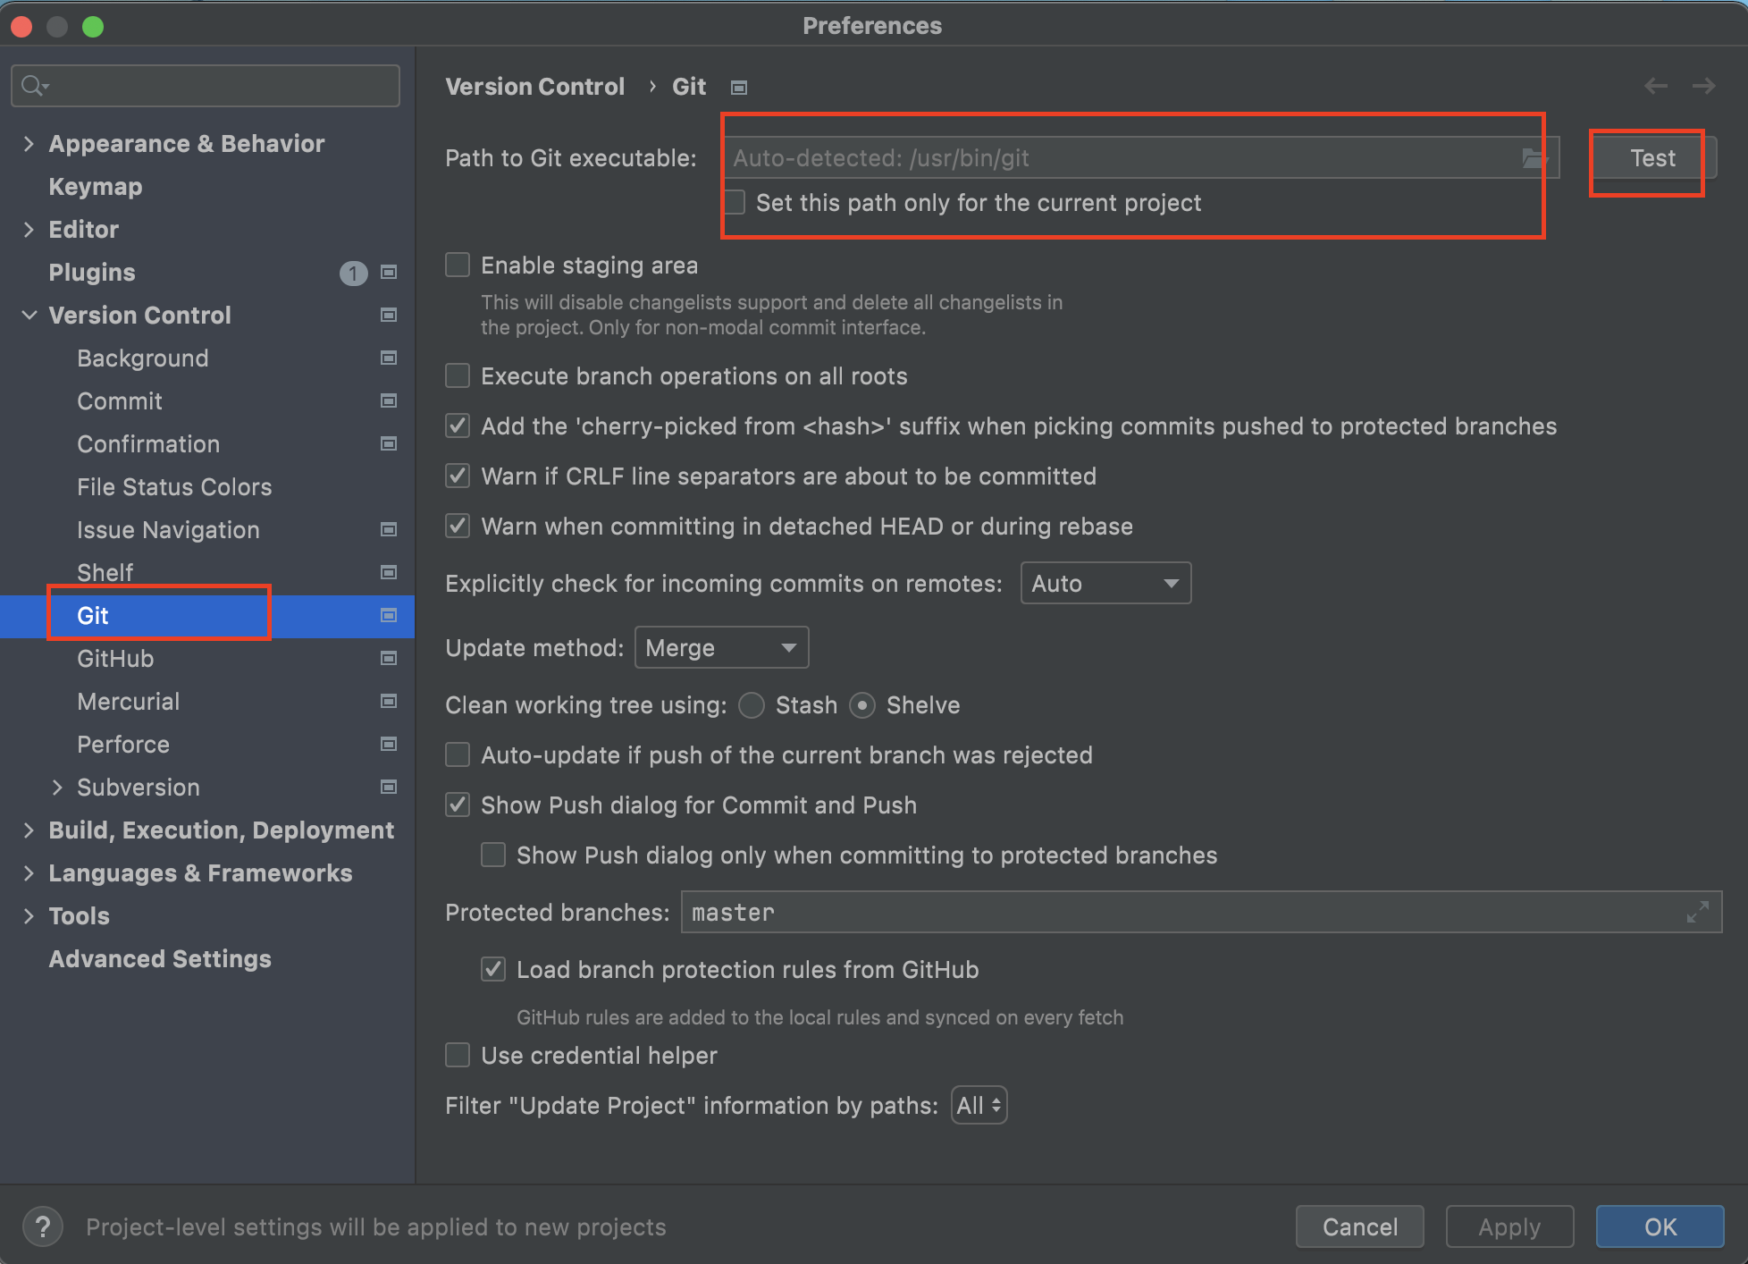Click the Cancel button
This screenshot has width=1748, height=1264.
[1359, 1226]
